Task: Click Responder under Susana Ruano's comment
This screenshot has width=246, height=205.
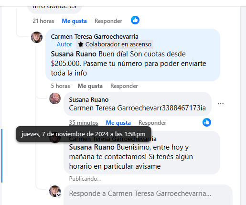Action: (152, 123)
